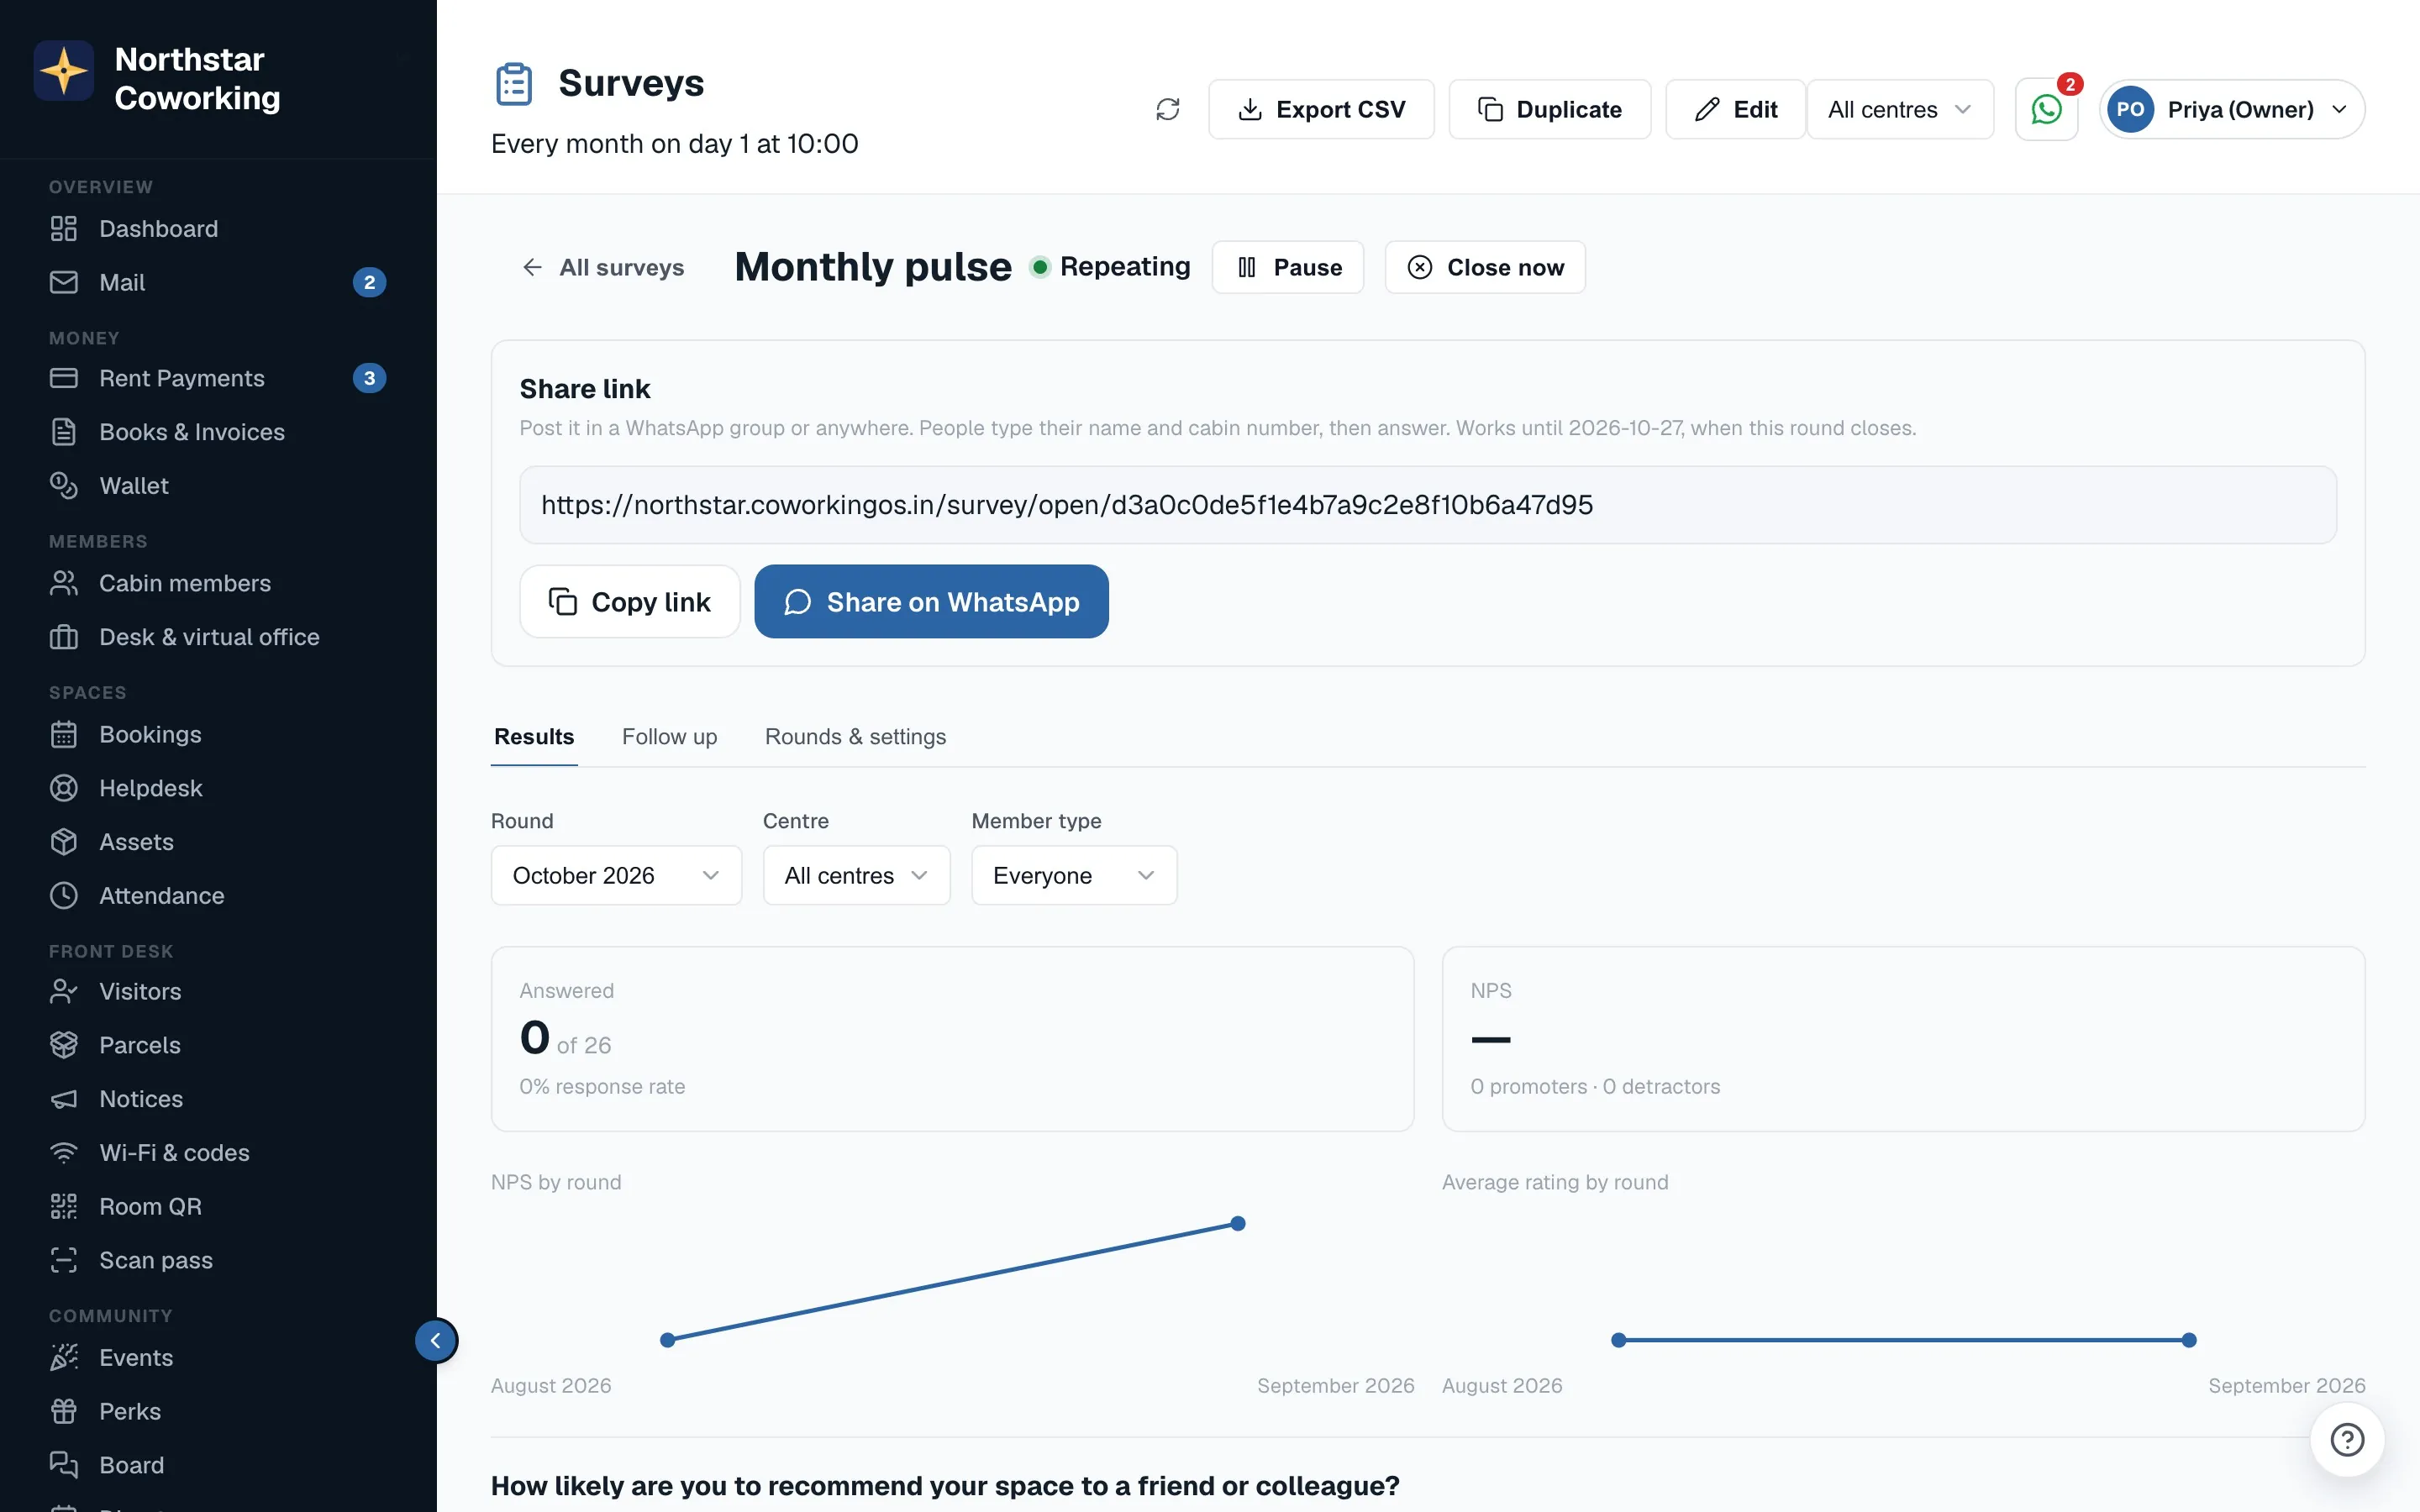
Task: Open the Centre filter dropdown under Results
Action: [x=856, y=875]
